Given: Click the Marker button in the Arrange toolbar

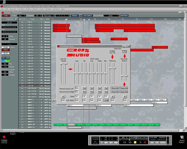Looking at the screenshot, I should 75,15.
